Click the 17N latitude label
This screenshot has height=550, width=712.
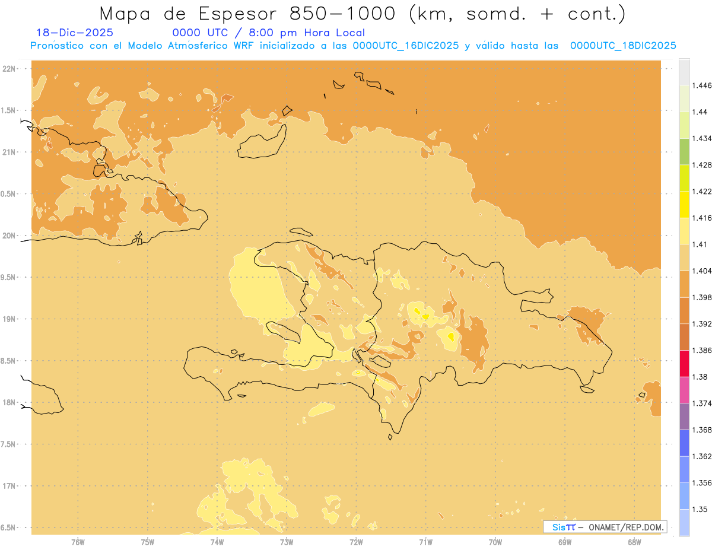coord(10,486)
